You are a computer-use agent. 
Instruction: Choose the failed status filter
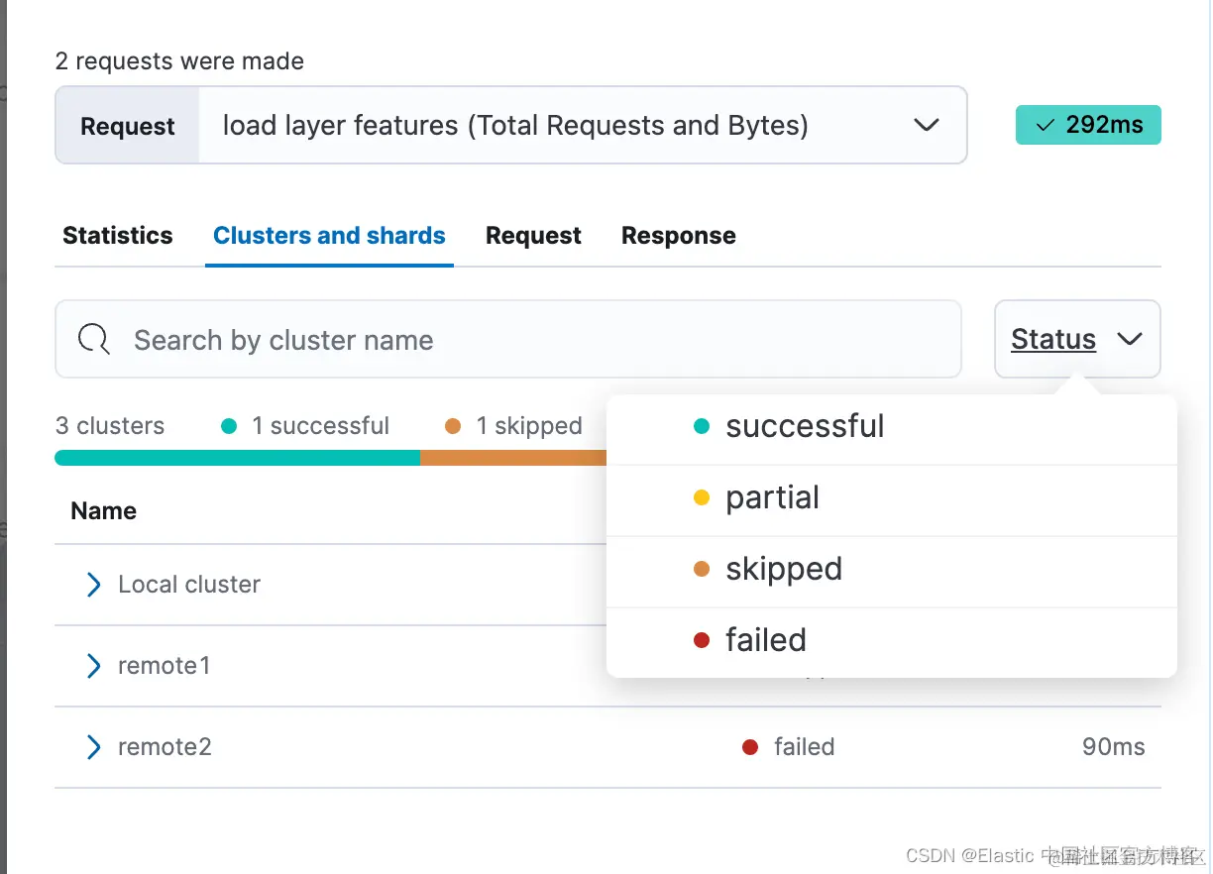point(765,640)
